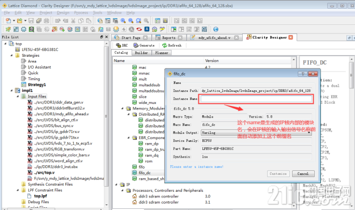Image resolution: width=355 pixels, height=210 pixels.
Task: Collapse the LPF Constraint Files folder
Action: (18, 190)
